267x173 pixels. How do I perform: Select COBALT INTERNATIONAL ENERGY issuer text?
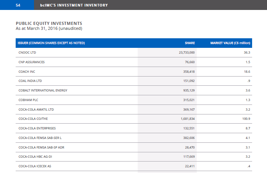pos(43,90)
